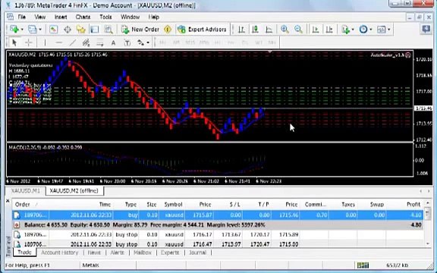
Task: Open the Alerts terminal tab
Action: coord(117,253)
